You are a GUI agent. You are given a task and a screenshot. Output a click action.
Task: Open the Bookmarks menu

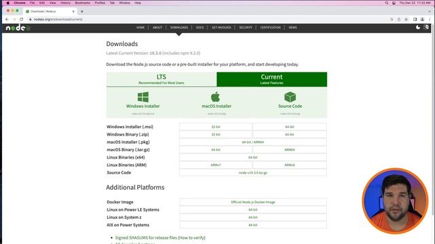coord(83,3)
